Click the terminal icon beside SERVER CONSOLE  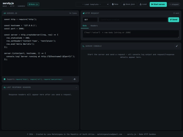tap(83, 46)
